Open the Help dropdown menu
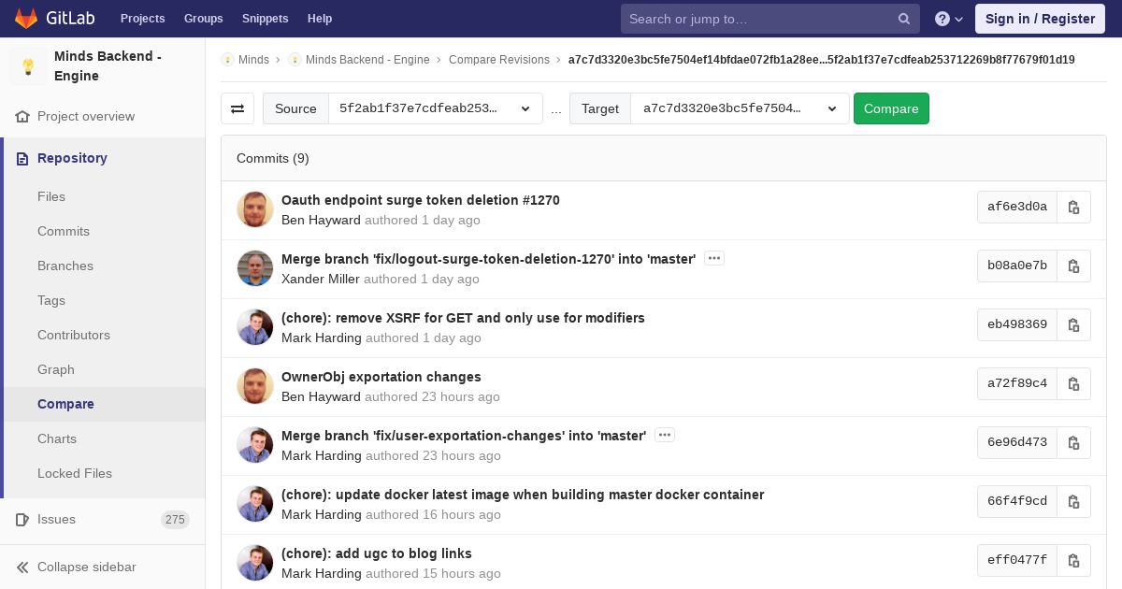Image resolution: width=1122 pixels, height=589 pixels. point(949,19)
